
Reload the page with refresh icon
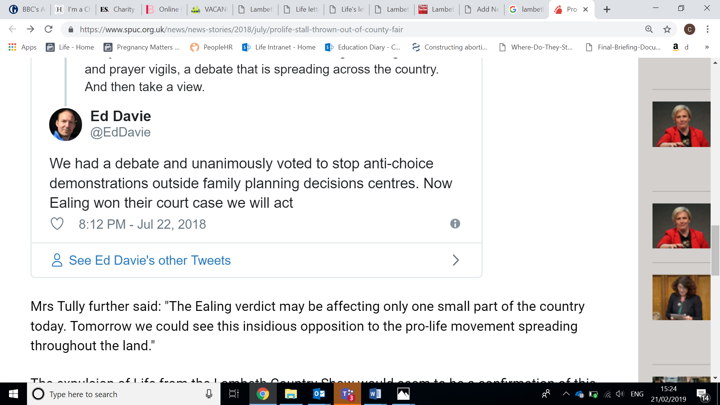(48, 29)
